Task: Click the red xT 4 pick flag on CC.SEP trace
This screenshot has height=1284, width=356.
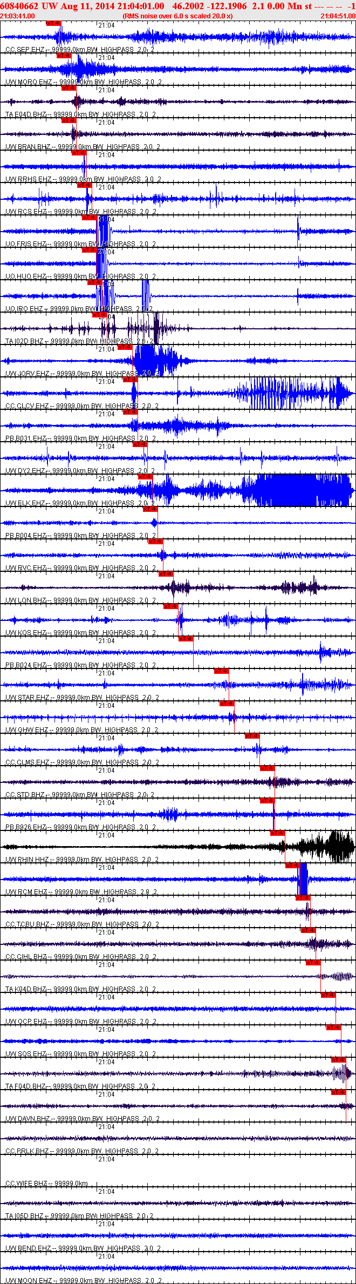Action: tap(54, 23)
